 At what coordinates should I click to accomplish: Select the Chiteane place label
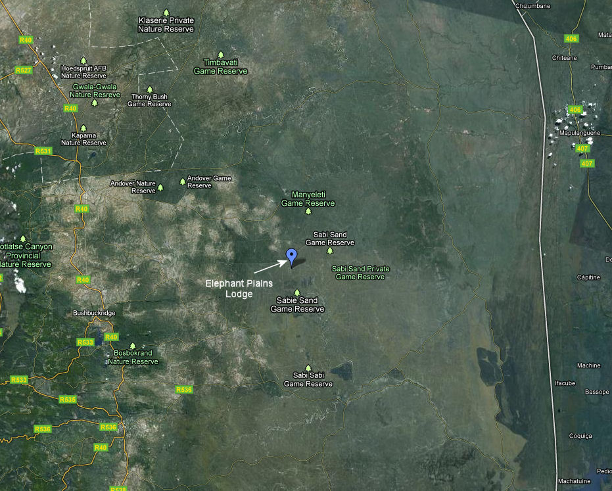565,58
